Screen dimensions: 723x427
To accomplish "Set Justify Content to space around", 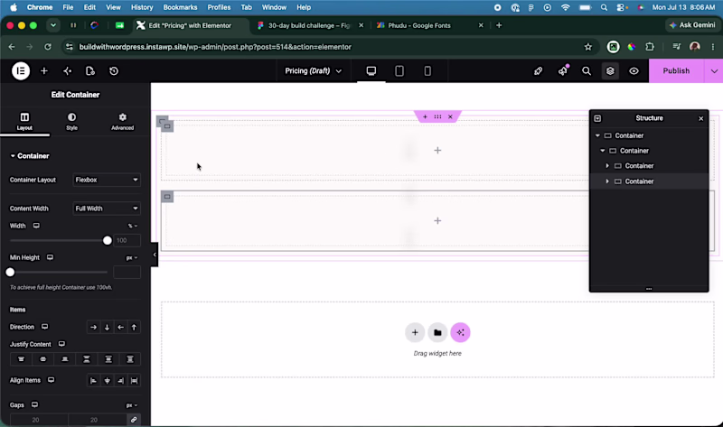I will (x=108, y=359).
